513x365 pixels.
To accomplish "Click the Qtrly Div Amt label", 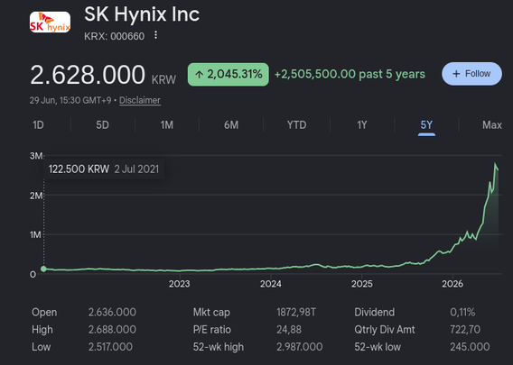I will coord(385,330).
